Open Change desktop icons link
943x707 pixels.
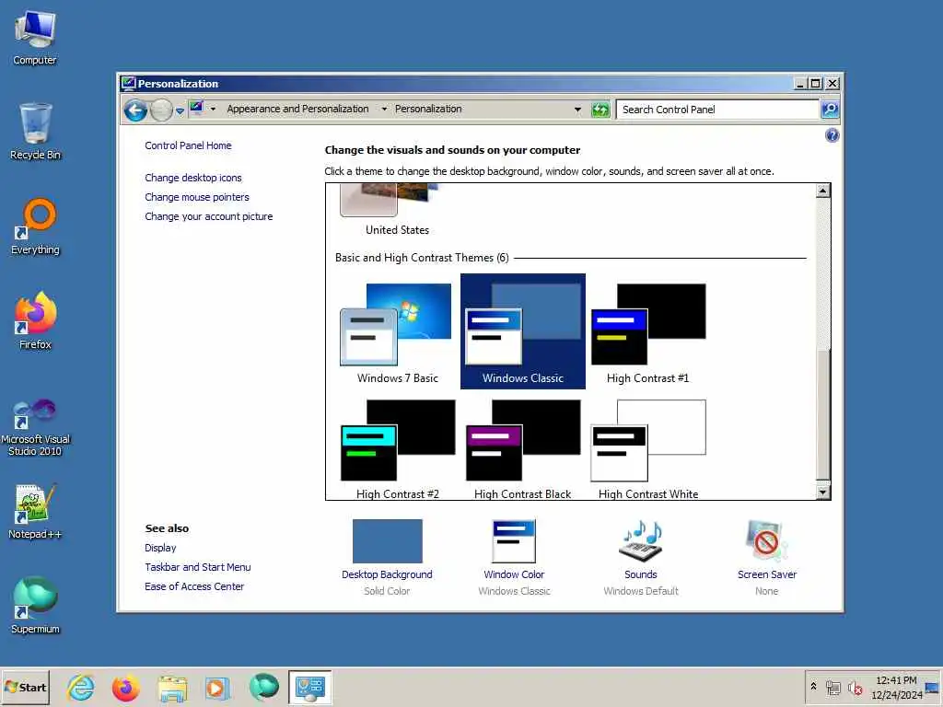point(193,178)
